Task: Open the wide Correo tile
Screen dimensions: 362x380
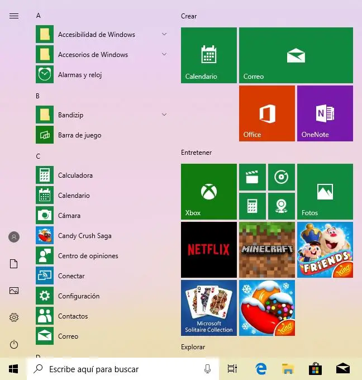Action: pyautogui.click(x=296, y=55)
